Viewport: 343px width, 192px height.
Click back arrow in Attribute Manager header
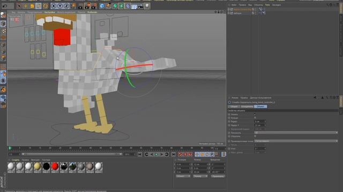pyautogui.click(x=315, y=98)
